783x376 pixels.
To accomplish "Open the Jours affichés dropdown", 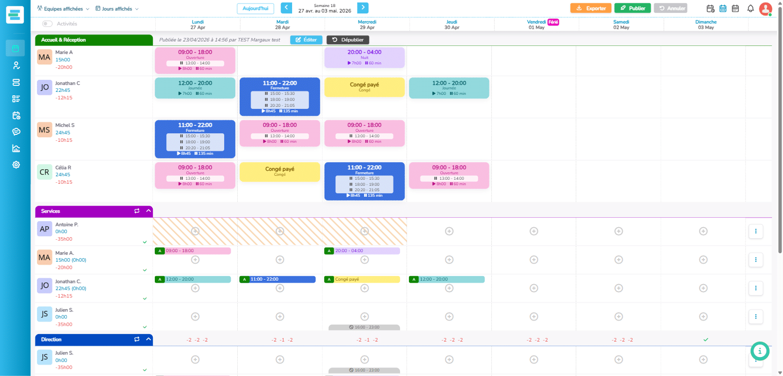I will point(117,9).
